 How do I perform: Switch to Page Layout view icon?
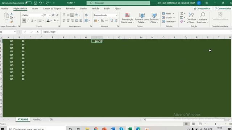(x=193, y=124)
